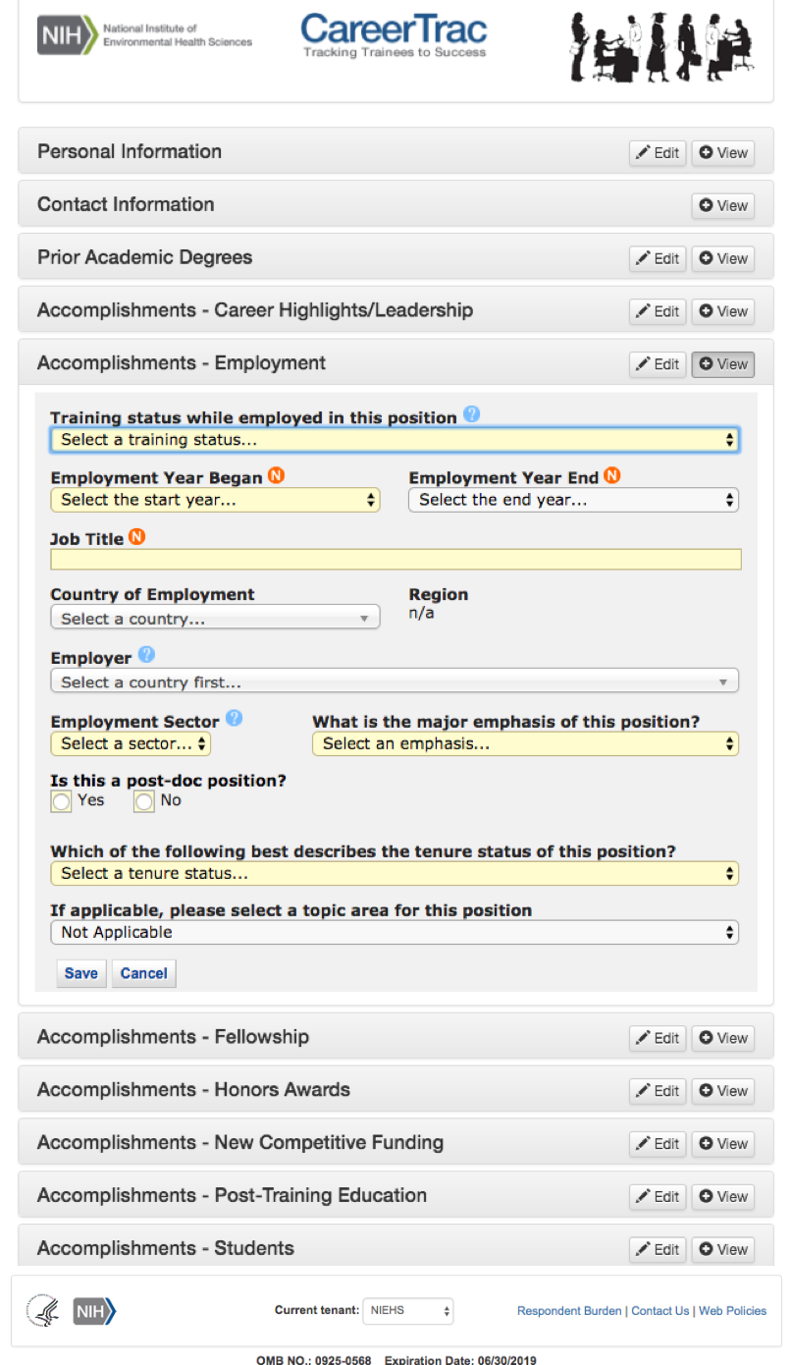
Task: Select No for post-doc position
Action: pos(144,802)
